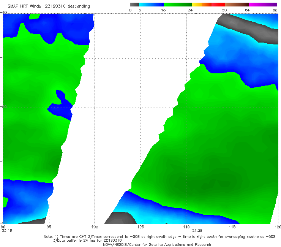Image resolution: width=281 pixels, height=247 pixels.
Task: Click the longitude axis label "105"
Action: click(140, 227)
